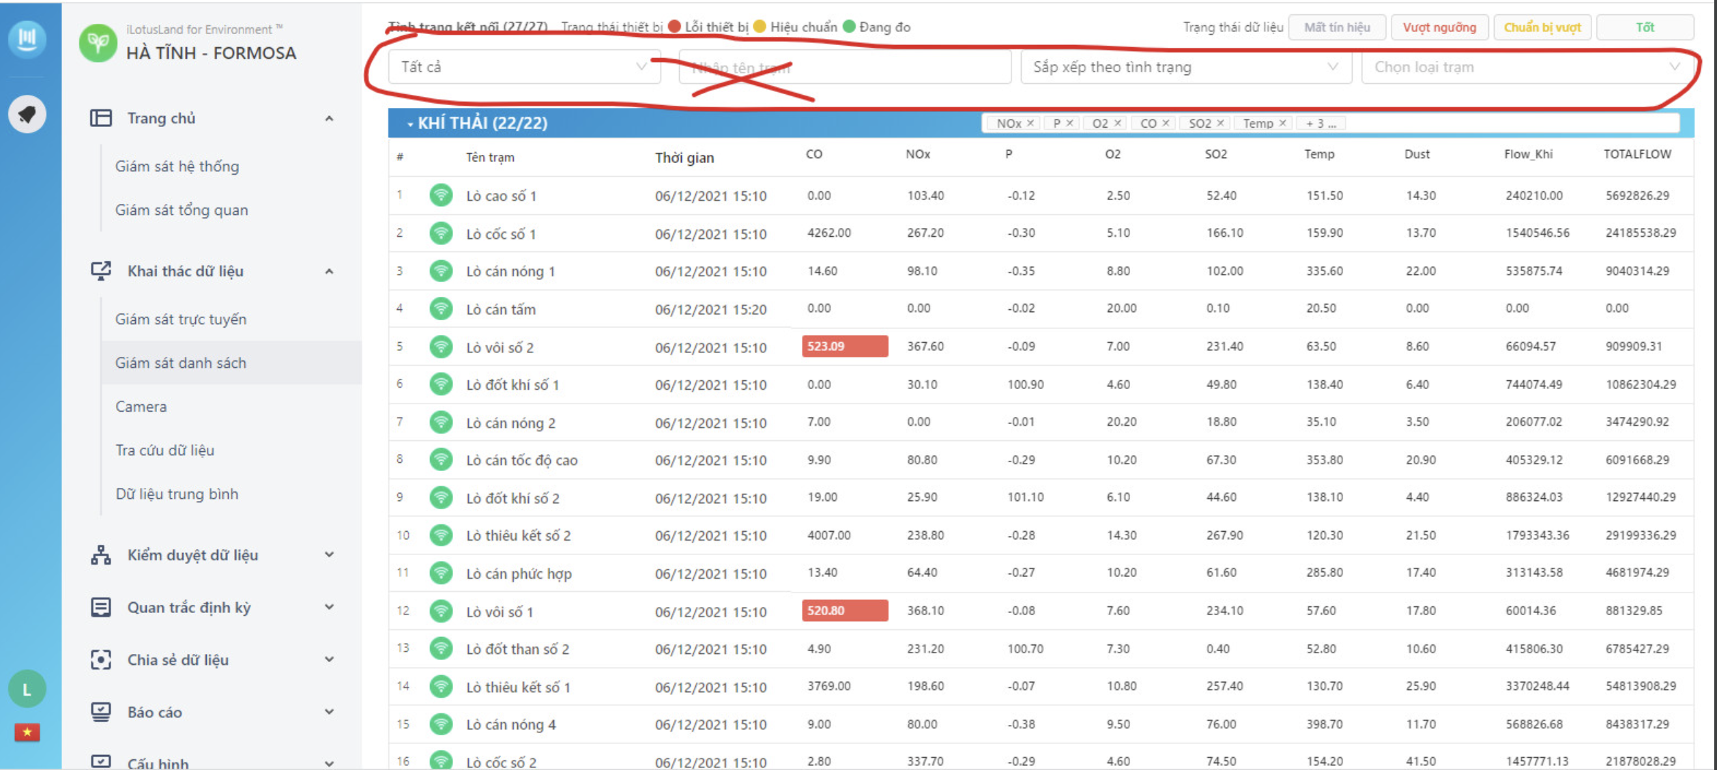Viewport: 1717px width, 770px height.
Task: Click the Vượt ngưỡng status button
Action: 1439,27
